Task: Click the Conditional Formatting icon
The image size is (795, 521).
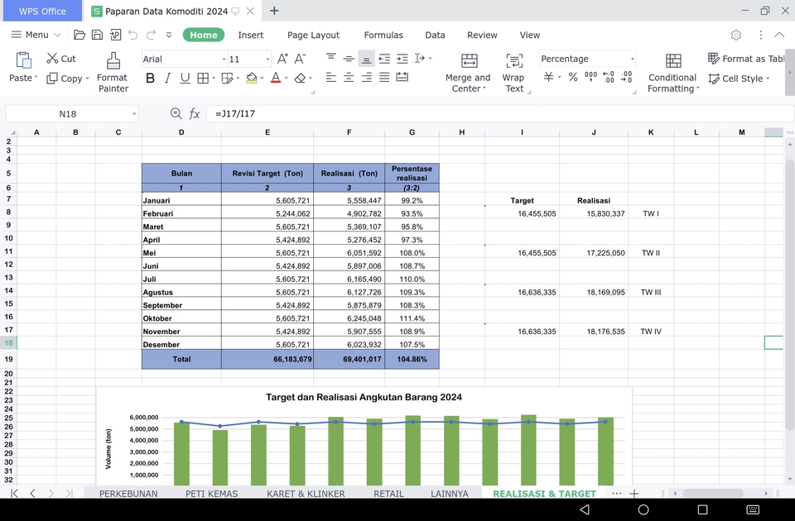Action: [x=673, y=60]
